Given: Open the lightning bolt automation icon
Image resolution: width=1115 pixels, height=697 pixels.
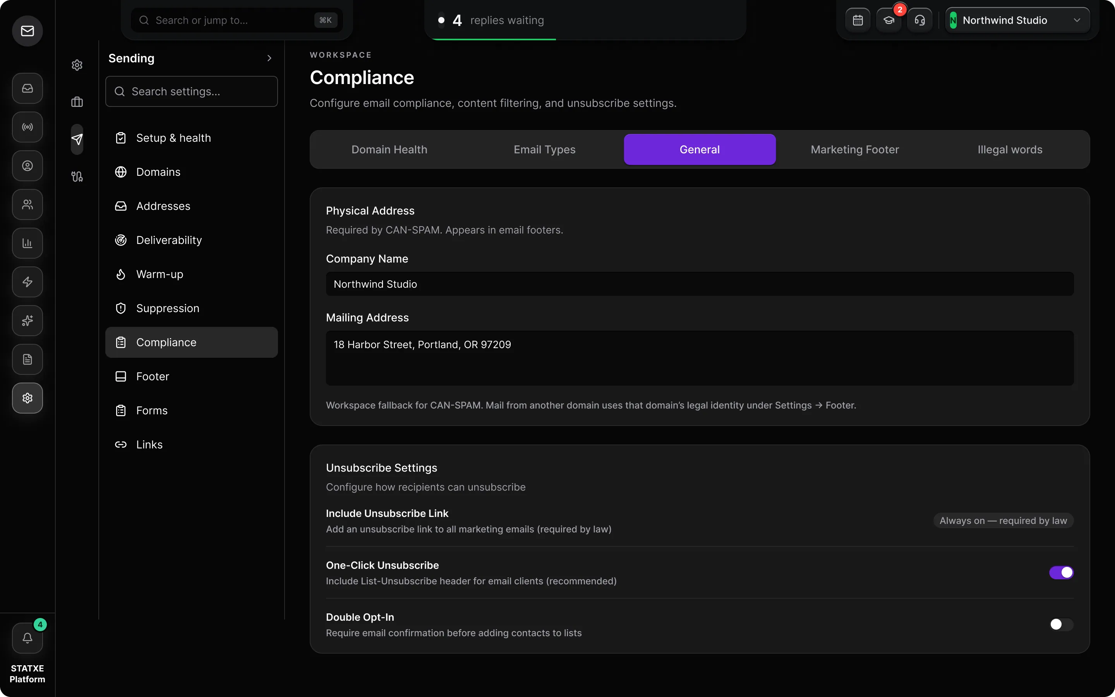Looking at the screenshot, I should pyautogui.click(x=27, y=282).
